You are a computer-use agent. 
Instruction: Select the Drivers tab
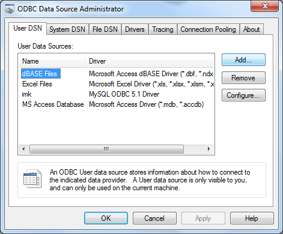pyautogui.click(x=135, y=29)
